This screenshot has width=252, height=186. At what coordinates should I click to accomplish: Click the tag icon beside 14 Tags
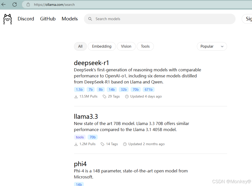tap(102, 144)
